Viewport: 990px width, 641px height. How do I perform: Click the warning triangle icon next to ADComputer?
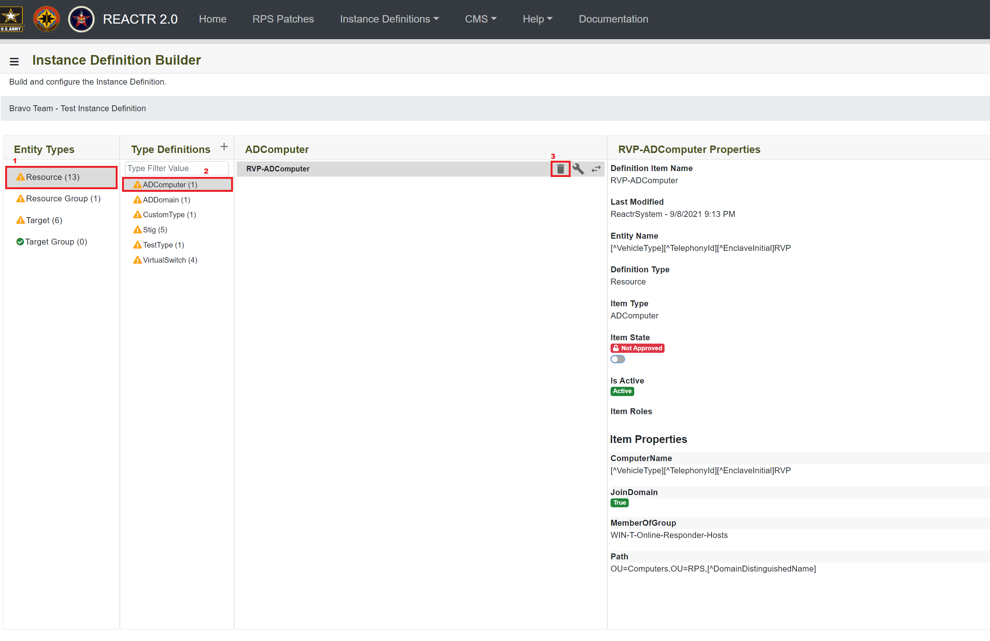click(x=136, y=185)
